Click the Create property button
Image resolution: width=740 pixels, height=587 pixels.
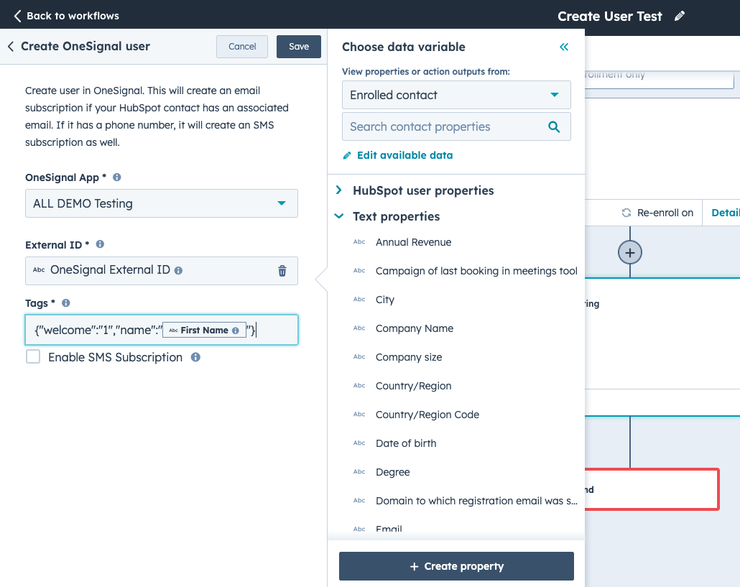coord(456,566)
